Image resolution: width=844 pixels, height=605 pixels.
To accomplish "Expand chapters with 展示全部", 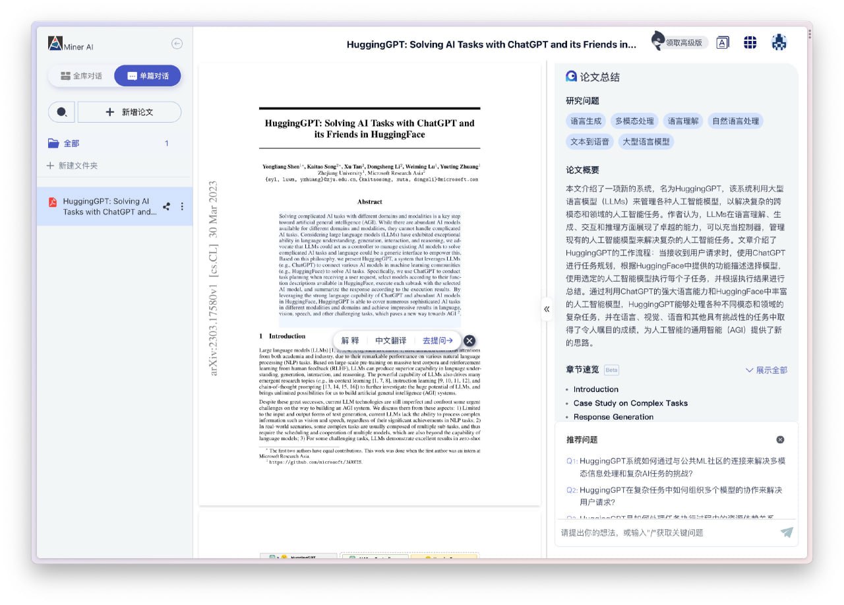I will tap(766, 370).
